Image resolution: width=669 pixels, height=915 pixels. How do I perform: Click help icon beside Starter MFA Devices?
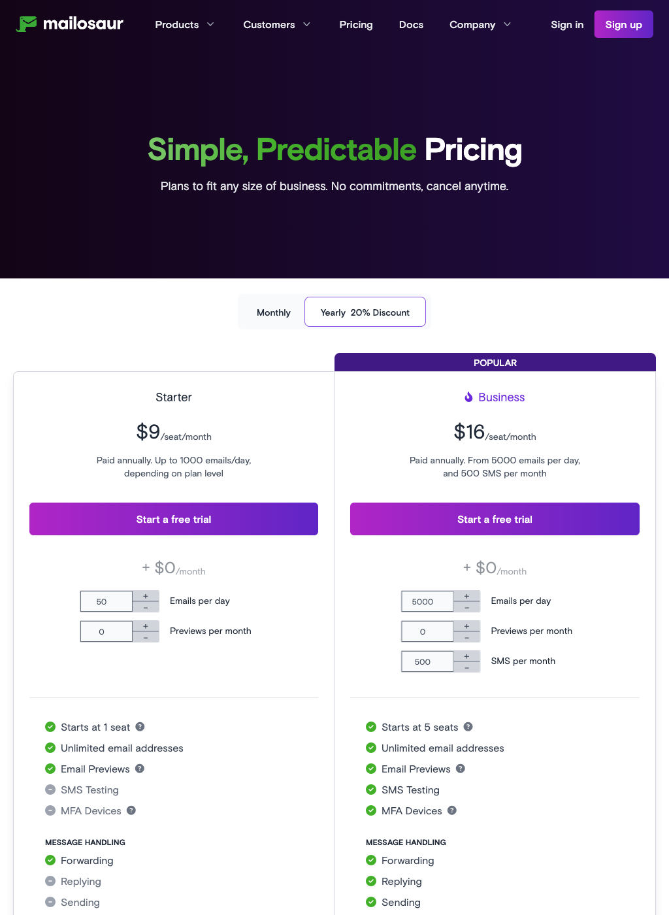point(131,810)
